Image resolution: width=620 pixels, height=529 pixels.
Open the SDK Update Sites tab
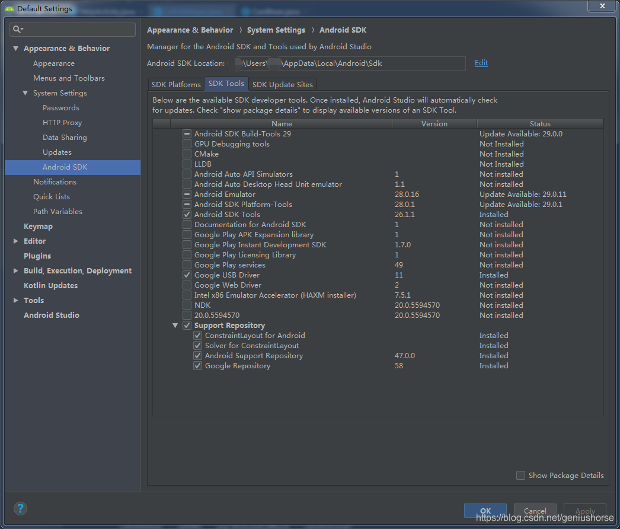pyautogui.click(x=282, y=84)
